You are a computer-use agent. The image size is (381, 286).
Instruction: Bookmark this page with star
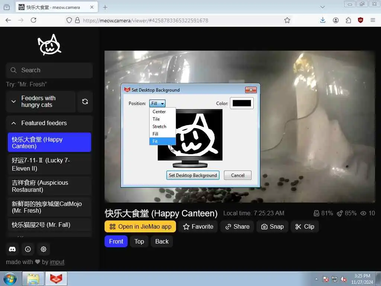click(x=287, y=20)
